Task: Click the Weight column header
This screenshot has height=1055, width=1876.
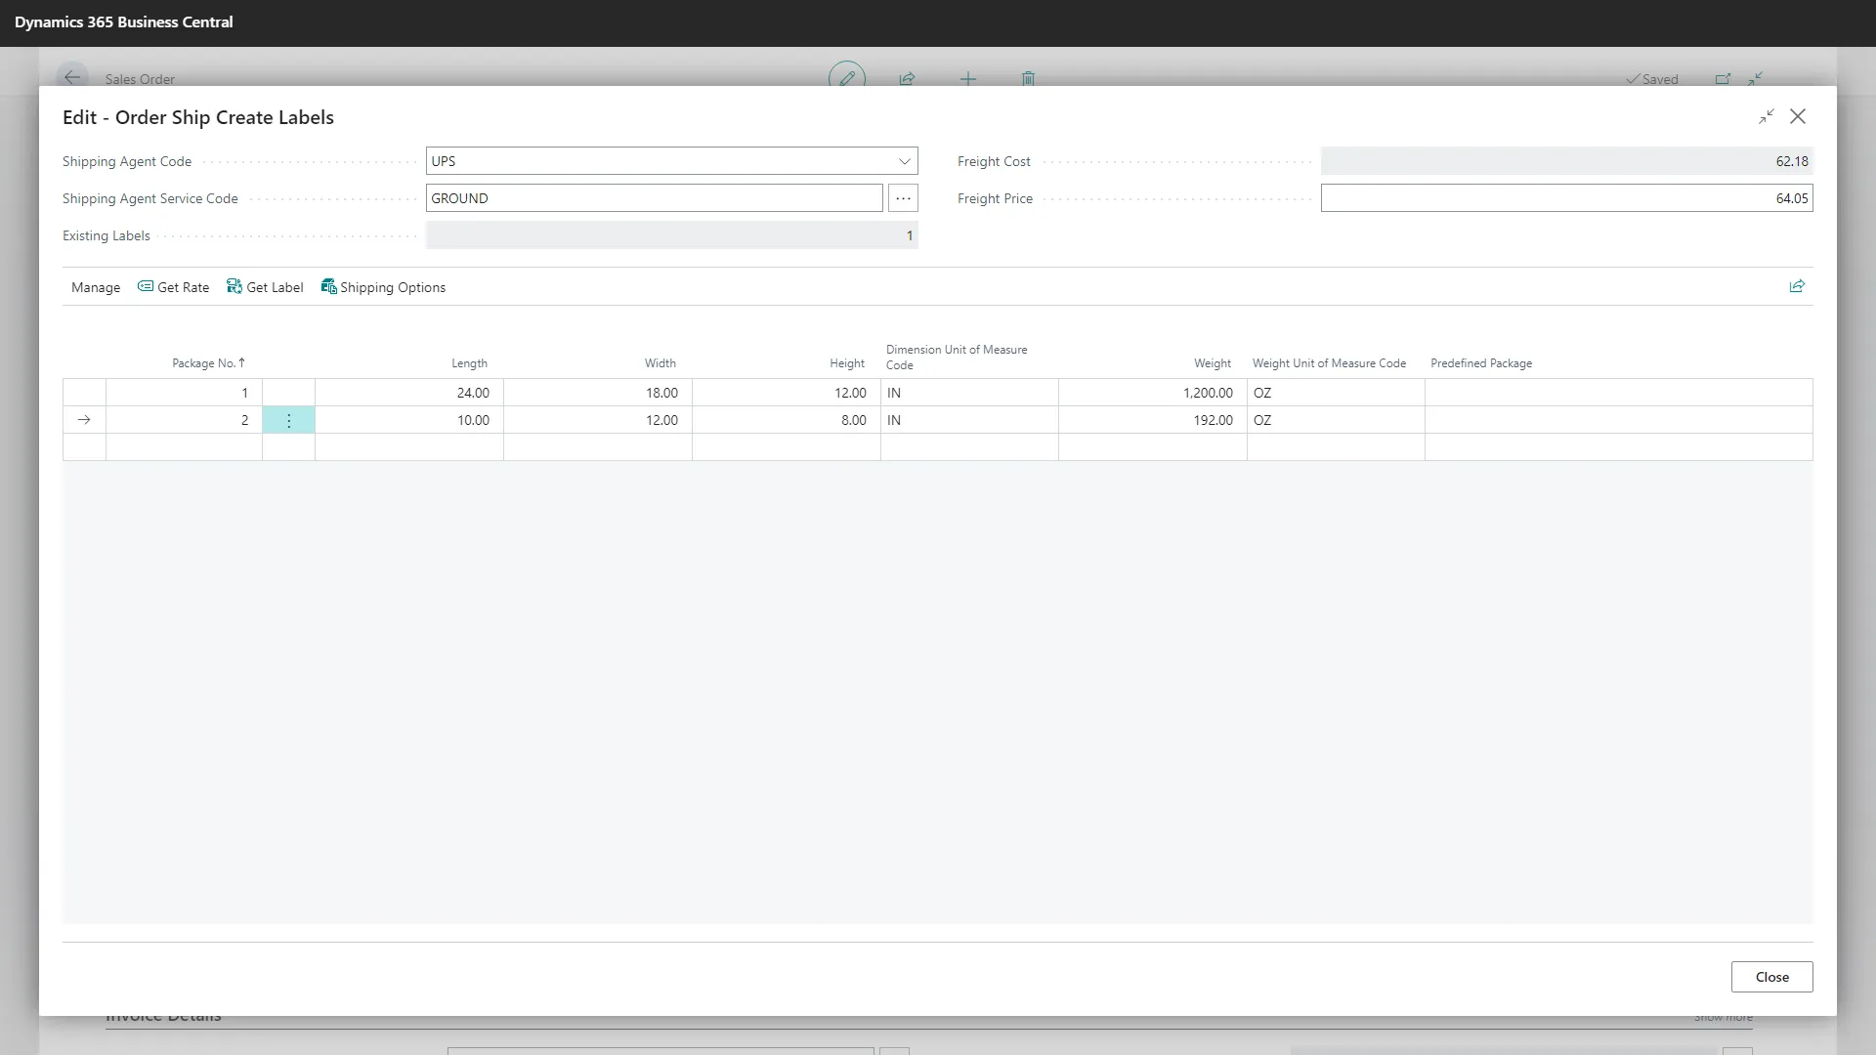Action: click(x=1212, y=363)
